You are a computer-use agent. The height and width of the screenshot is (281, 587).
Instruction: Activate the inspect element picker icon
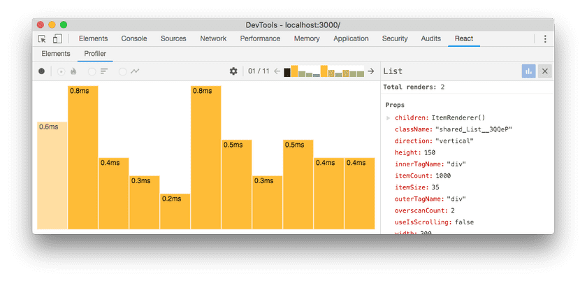pos(43,39)
